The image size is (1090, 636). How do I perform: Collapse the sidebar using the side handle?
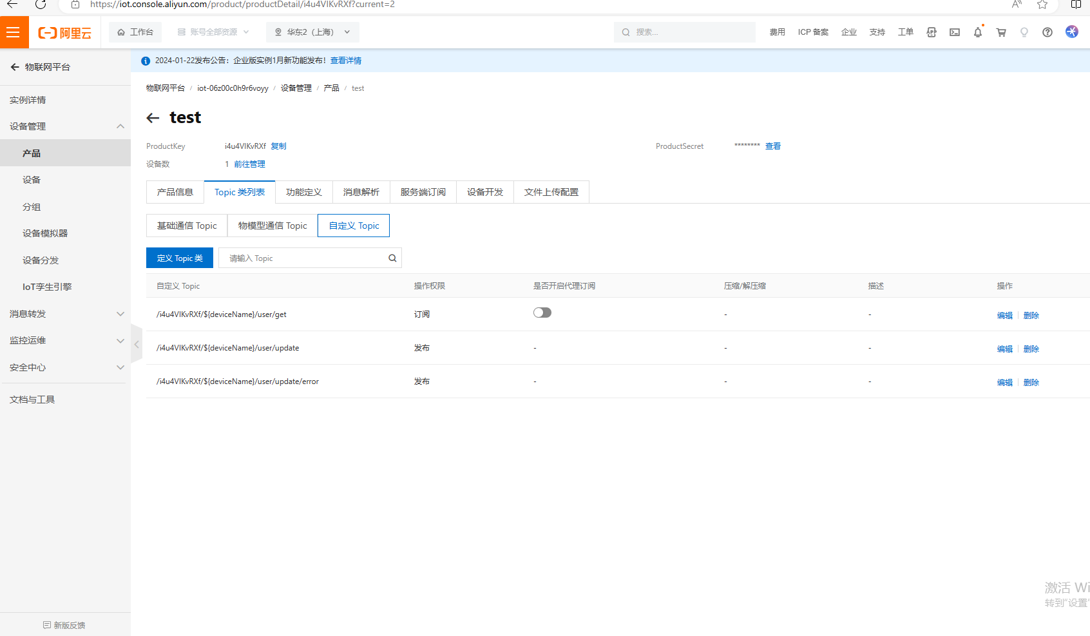coord(137,344)
